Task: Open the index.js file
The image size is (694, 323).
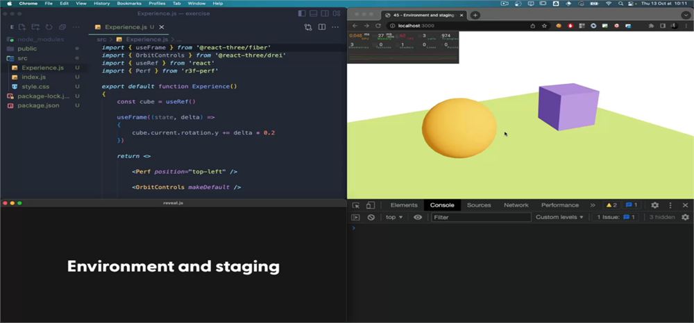Action: tap(33, 77)
